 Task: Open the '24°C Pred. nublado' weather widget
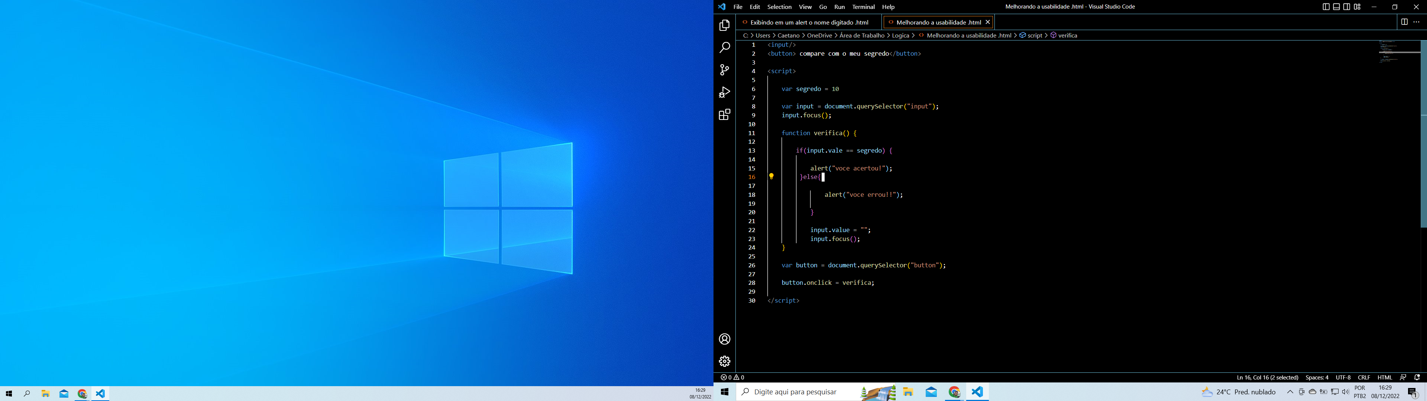pyautogui.click(x=1237, y=392)
